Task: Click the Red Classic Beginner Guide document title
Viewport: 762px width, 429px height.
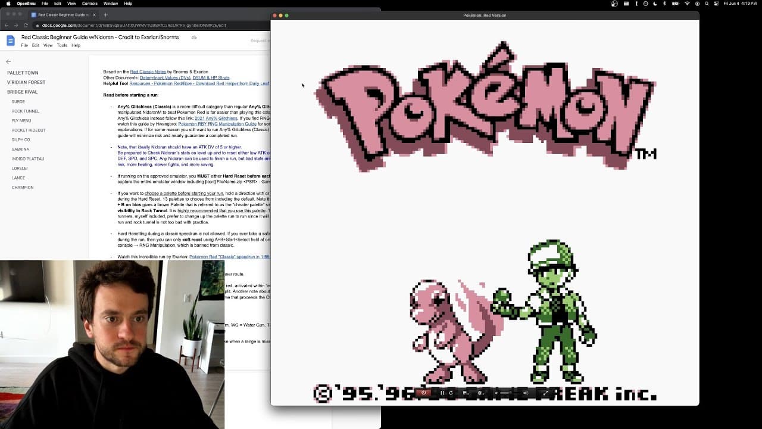Action: (x=100, y=37)
